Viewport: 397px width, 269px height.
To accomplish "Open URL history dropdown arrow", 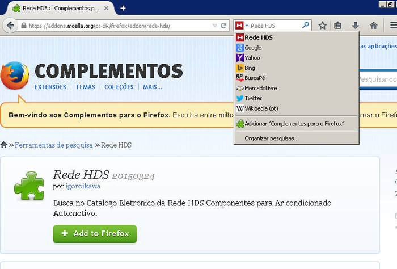I will pos(215,26).
